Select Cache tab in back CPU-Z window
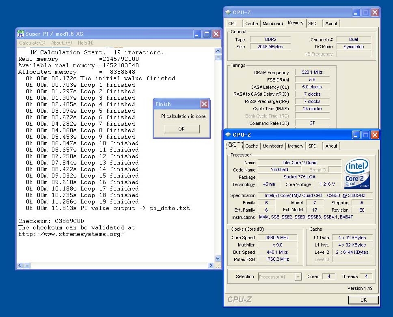This screenshot has width=393, height=317. (251, 24)
